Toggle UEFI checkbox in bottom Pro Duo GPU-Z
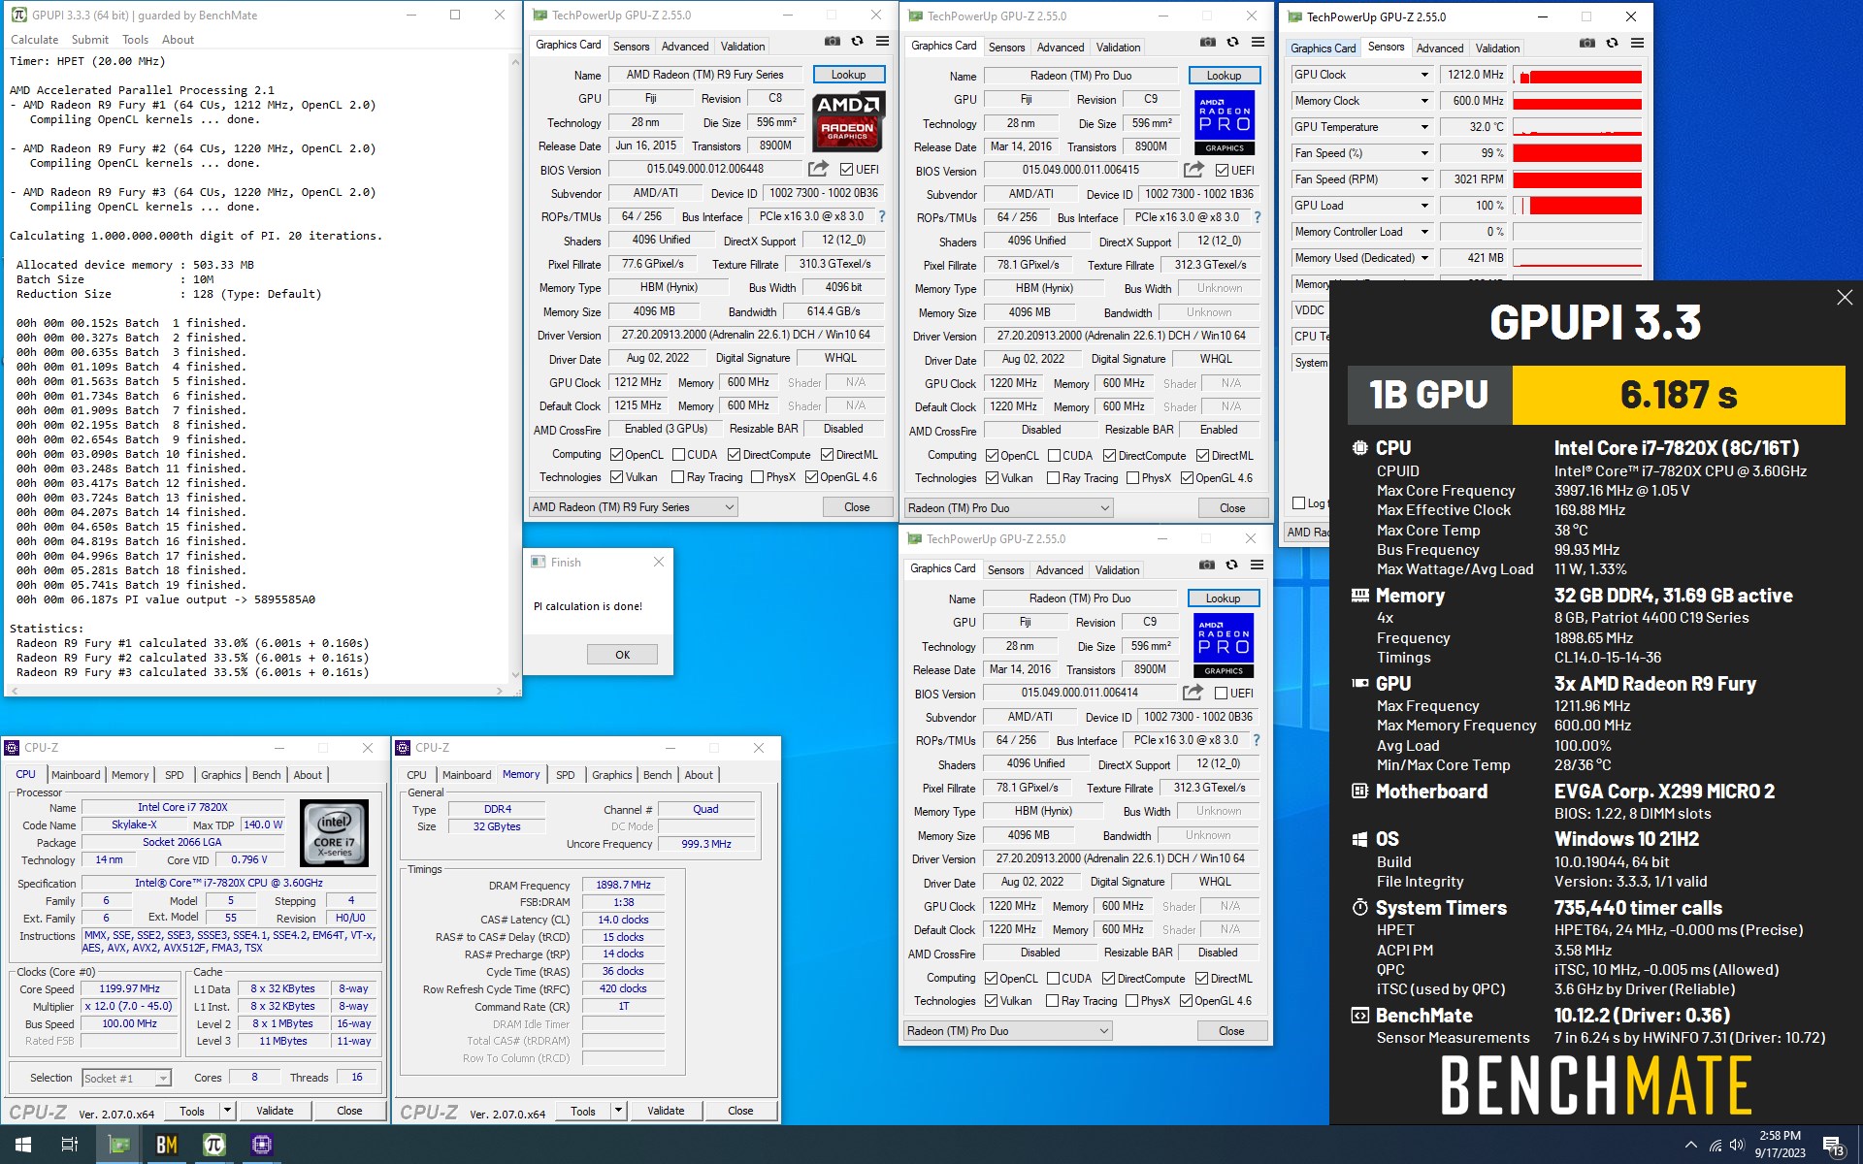 pyautogui.click(x=1221, y=694)
